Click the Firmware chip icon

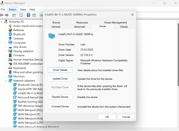click(10, 55)
